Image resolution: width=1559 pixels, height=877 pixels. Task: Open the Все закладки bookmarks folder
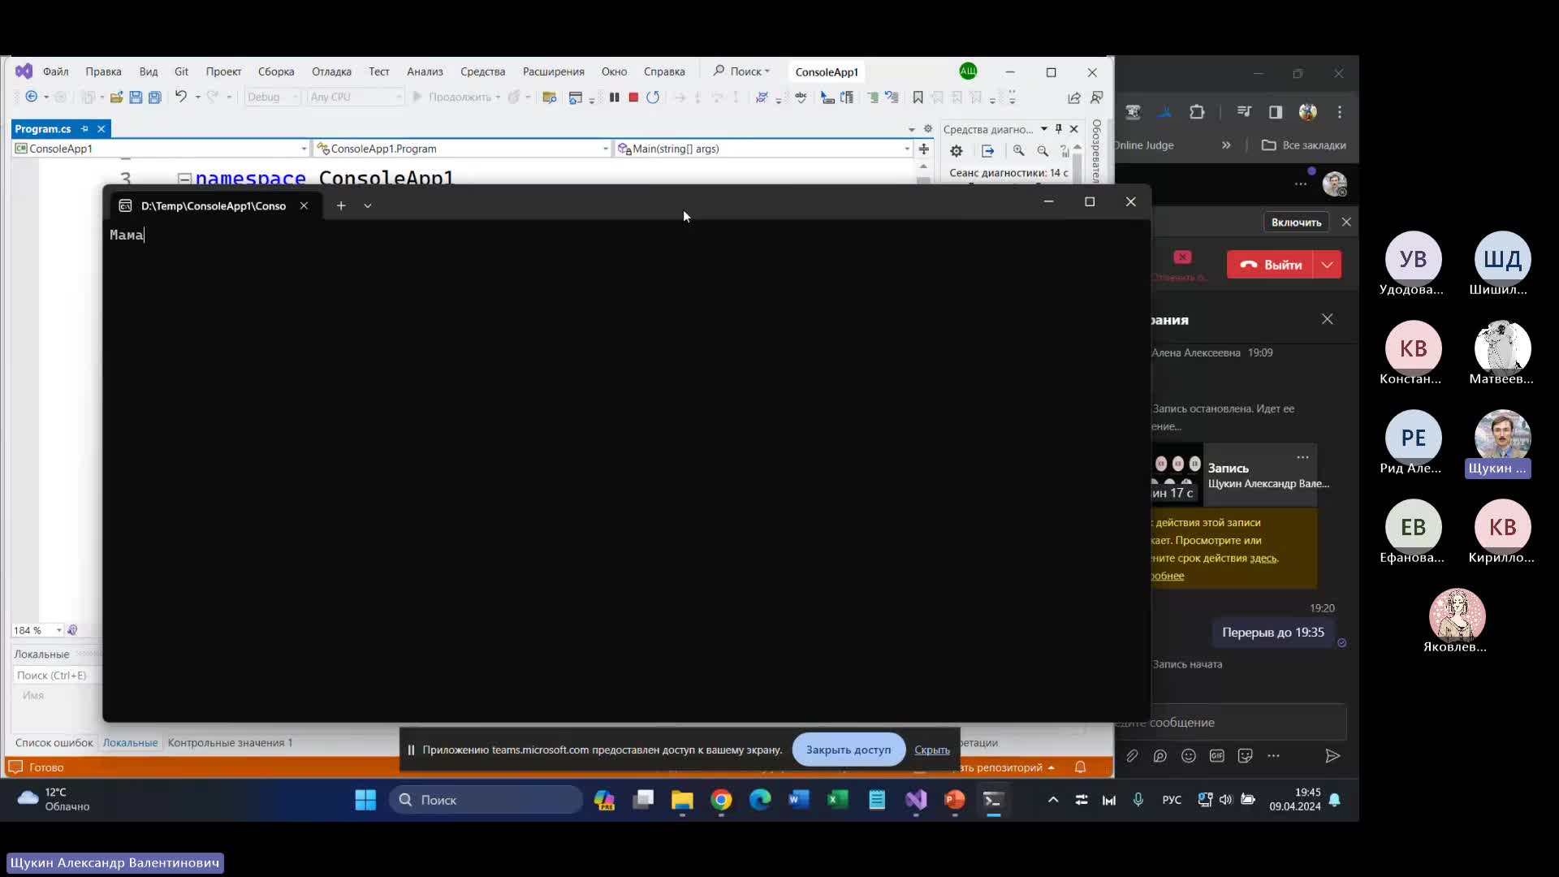tap(1304, 145)
